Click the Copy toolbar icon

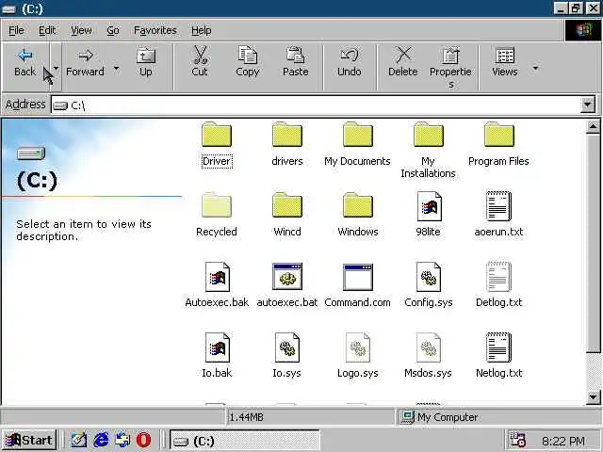click(248, 56)
